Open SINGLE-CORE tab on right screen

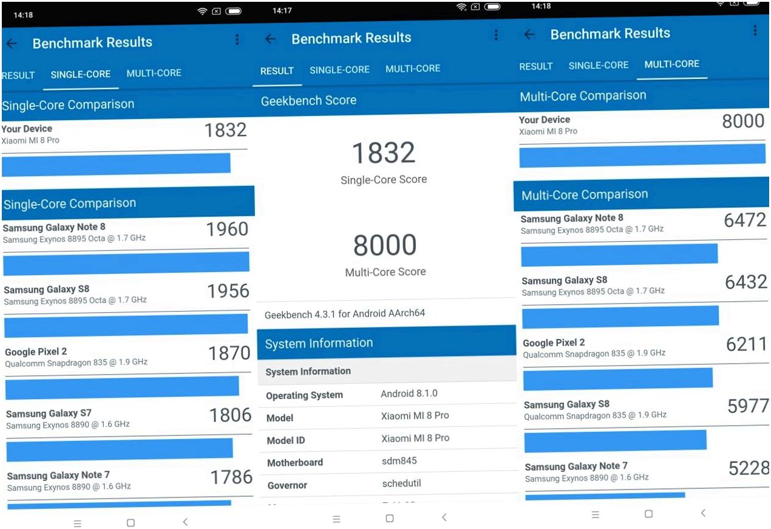pyautogui.click(x=599, y=65)
